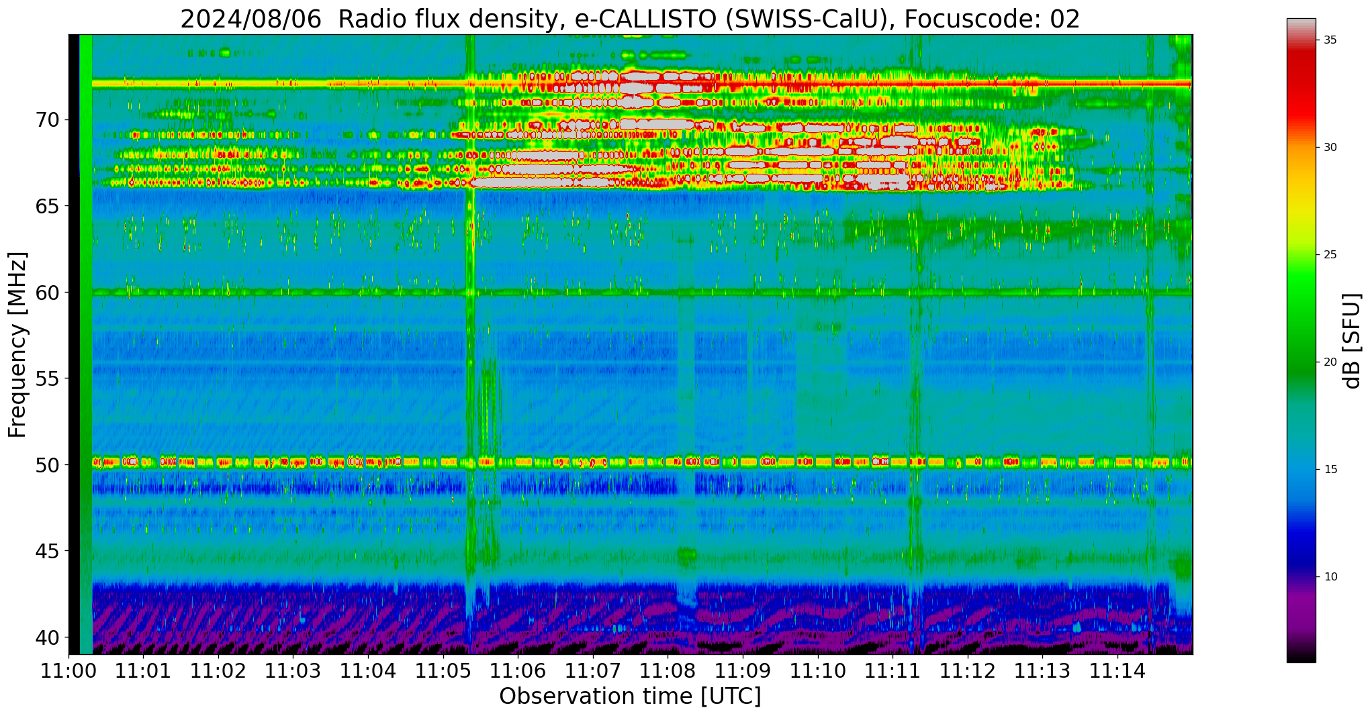Click the 60 MHz horizontal line at 11:08
This screenshot has width=1372, height=716.
(x=668, y=293)
